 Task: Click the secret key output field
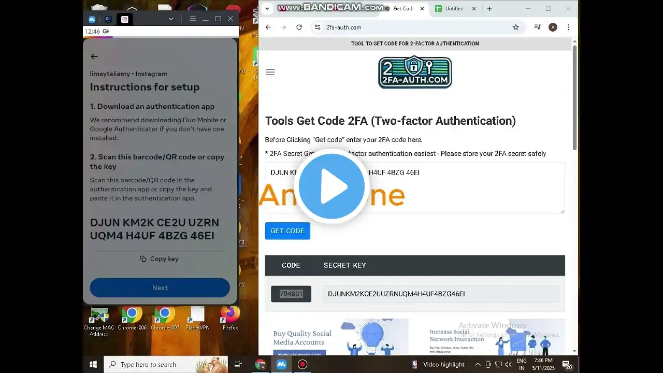(x=441, y=294)
